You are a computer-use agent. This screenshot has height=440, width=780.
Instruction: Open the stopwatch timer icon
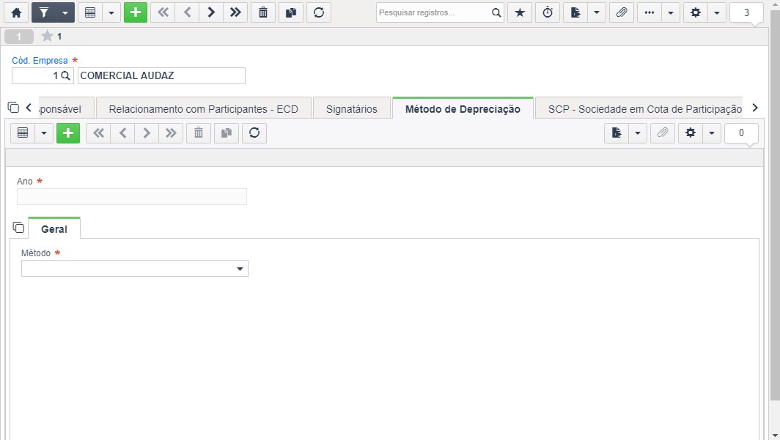pos(548,13)
